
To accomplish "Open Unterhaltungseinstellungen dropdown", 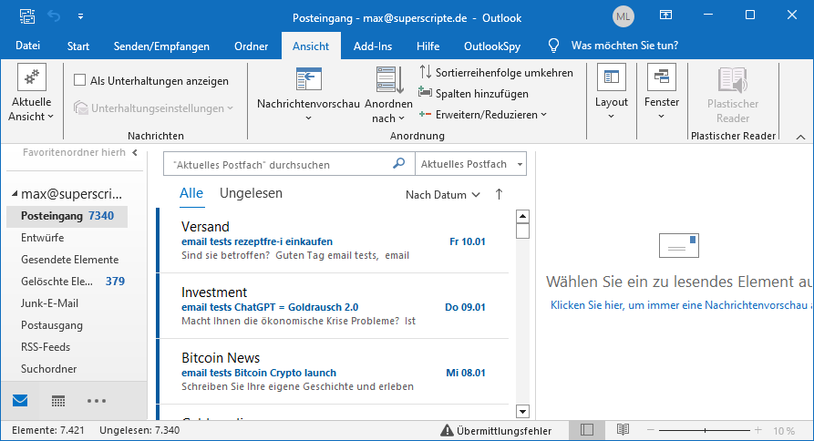I will [154, 108].
